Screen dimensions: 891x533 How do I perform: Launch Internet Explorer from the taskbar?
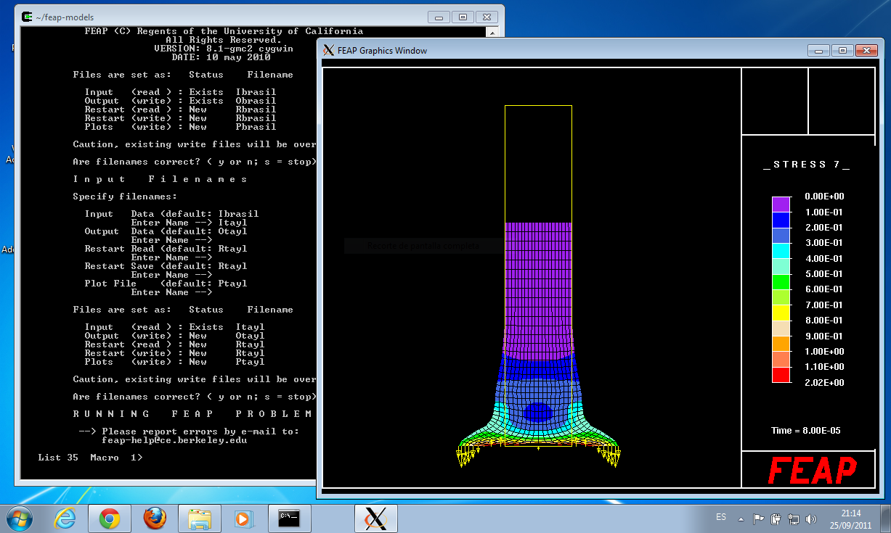point(66,518)
